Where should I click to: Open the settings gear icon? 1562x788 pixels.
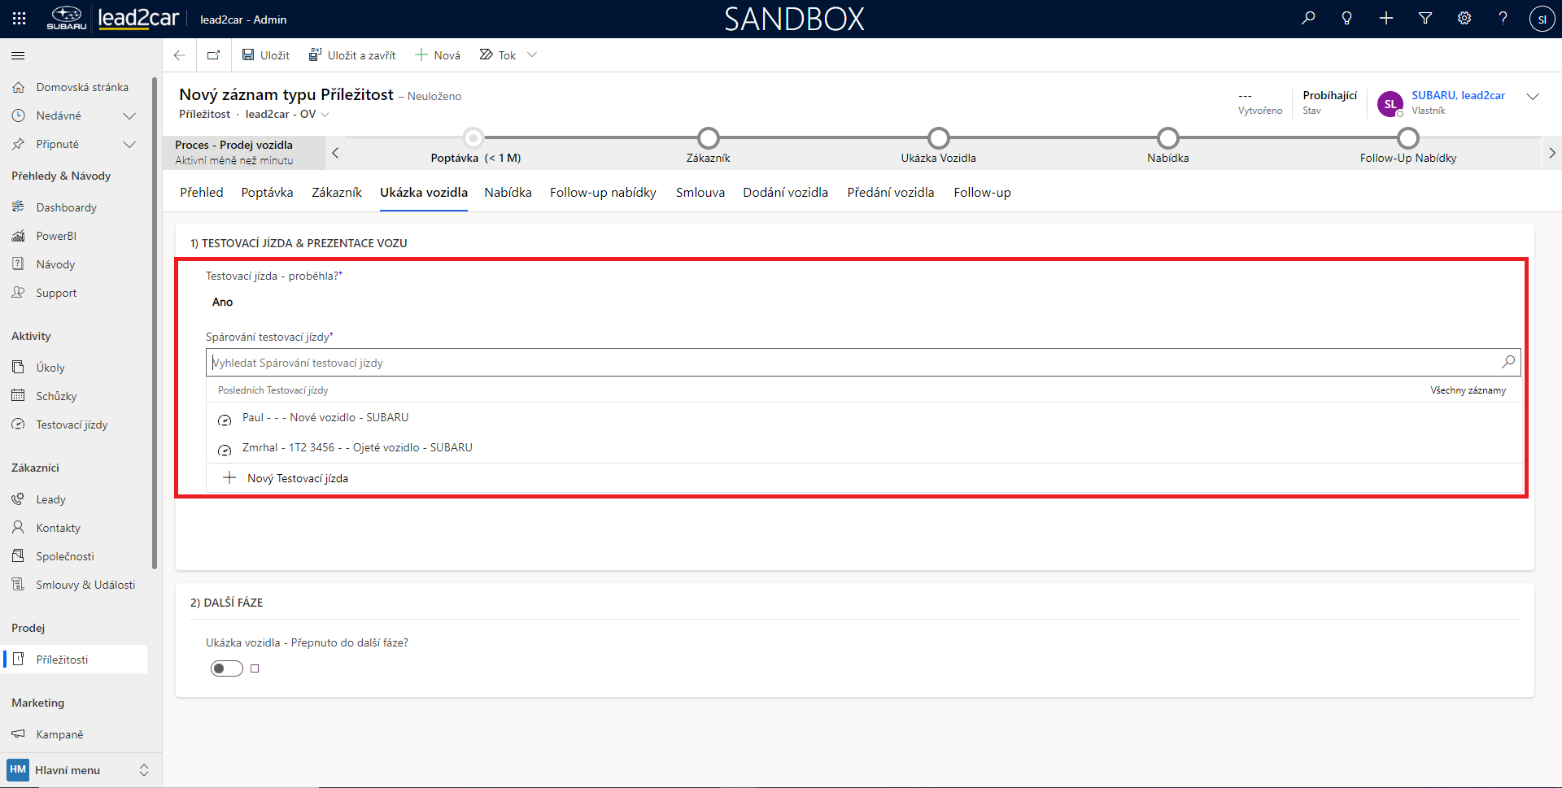point(1464,19)
